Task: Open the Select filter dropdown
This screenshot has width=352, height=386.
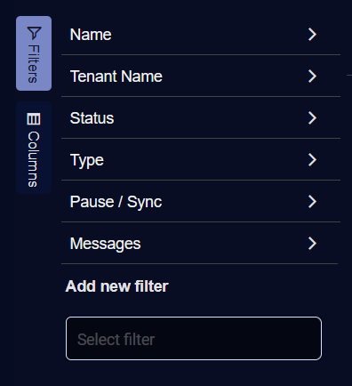Action: (194, 339)
